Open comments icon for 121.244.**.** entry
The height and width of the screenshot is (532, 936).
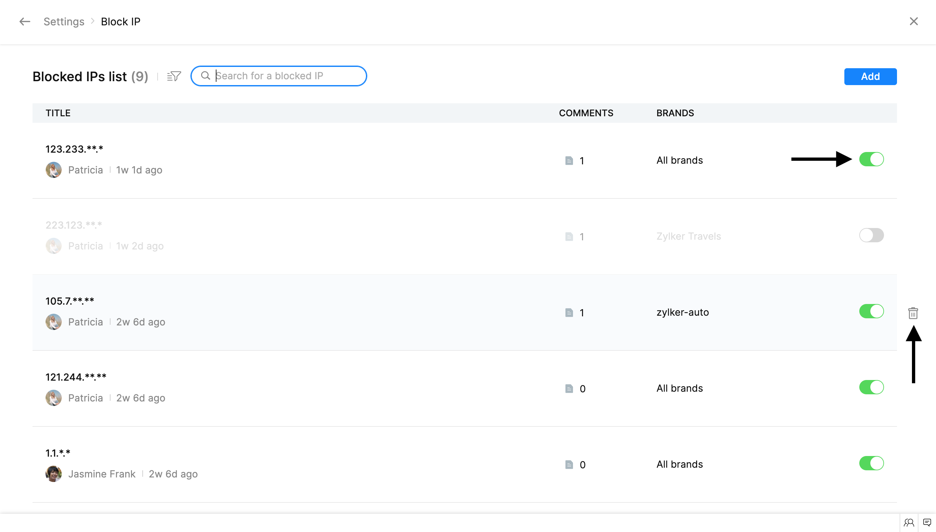[x=569, y=388]
